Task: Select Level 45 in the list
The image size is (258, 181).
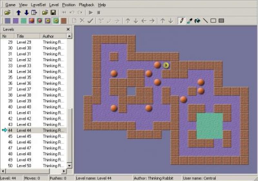Action: pos(34,136)
